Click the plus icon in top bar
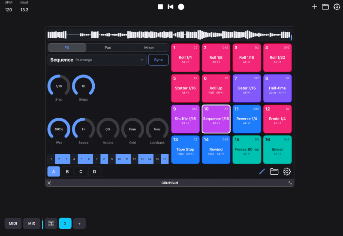This screenshot has width=343, height=236. (315, 7)
